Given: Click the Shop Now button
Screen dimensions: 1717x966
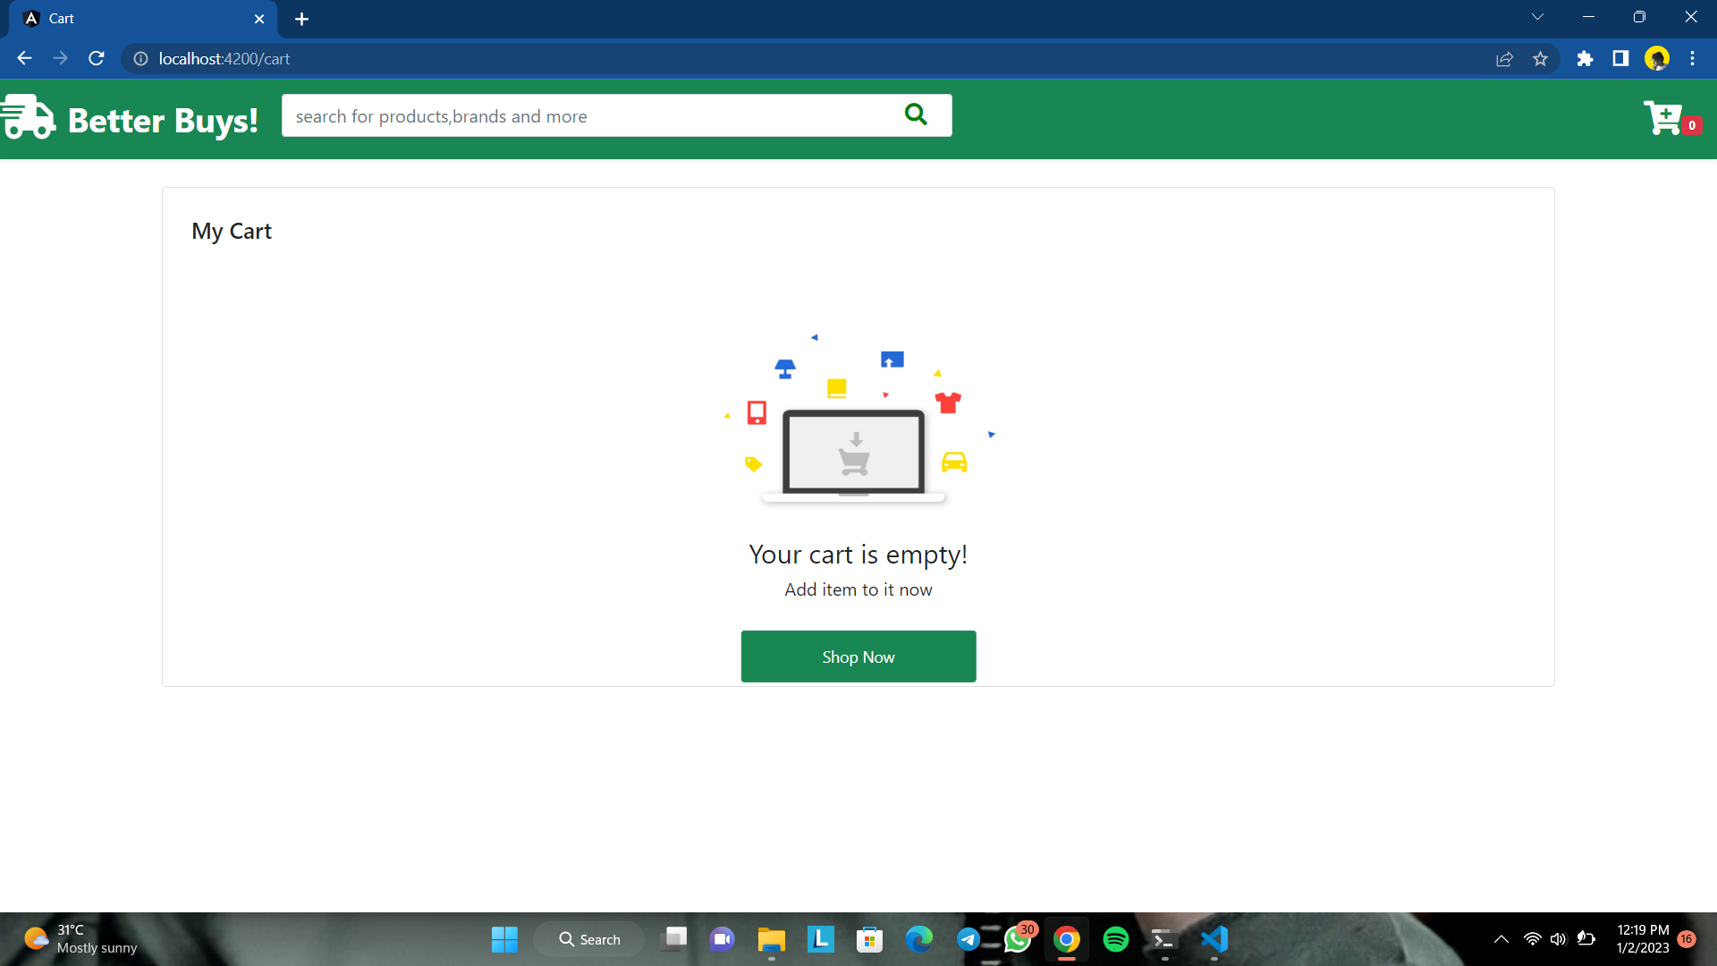Looking at the screenshot, I should 858,656.
